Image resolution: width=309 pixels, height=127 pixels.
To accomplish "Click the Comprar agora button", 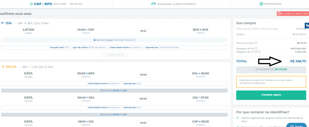I will (271, 95).
